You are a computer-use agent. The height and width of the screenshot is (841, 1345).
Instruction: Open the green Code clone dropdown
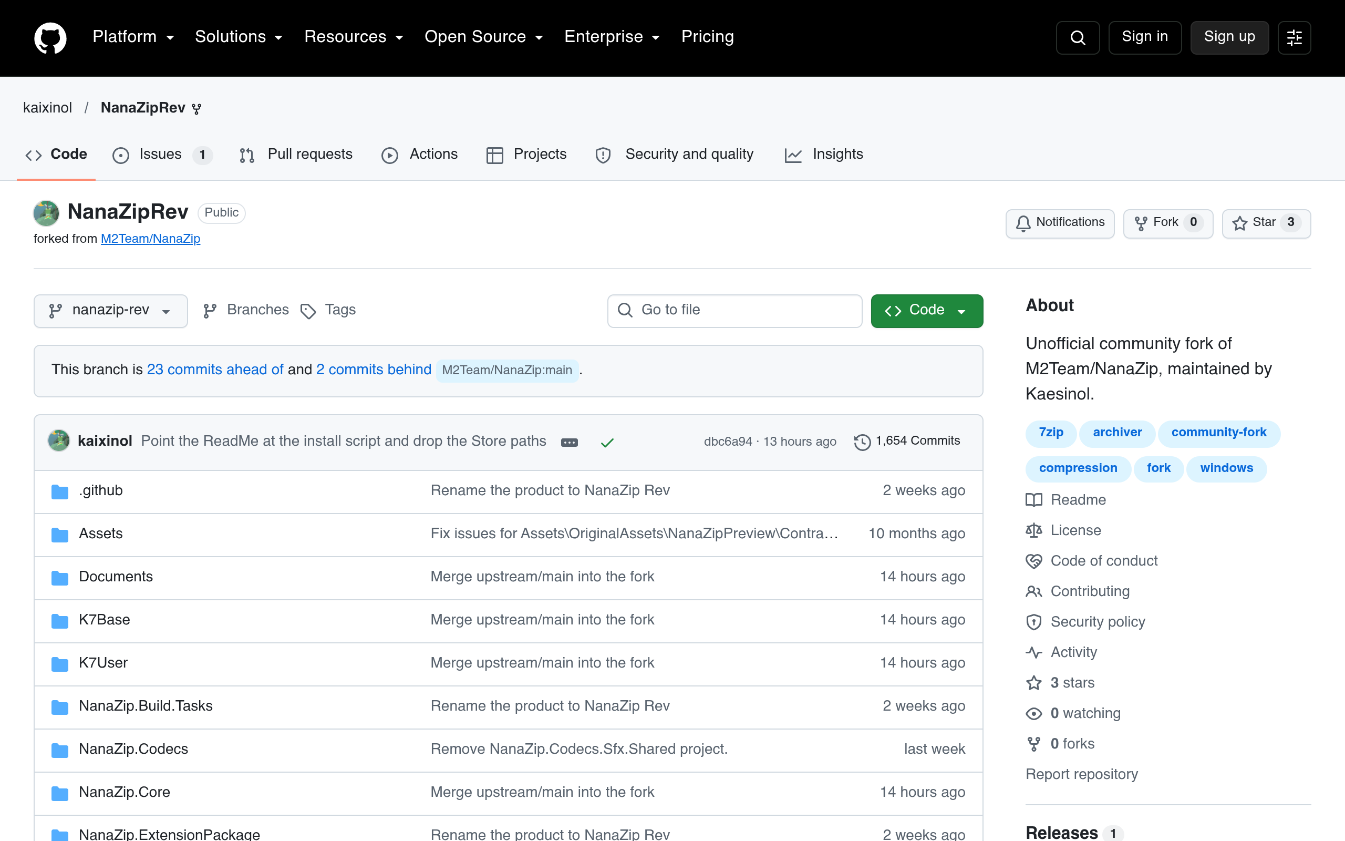tap(926, 311)
